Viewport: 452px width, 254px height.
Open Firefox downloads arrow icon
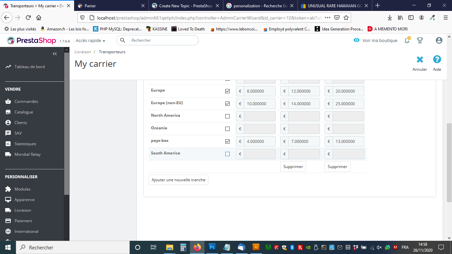pyautogui.click(x=390, y=18)
